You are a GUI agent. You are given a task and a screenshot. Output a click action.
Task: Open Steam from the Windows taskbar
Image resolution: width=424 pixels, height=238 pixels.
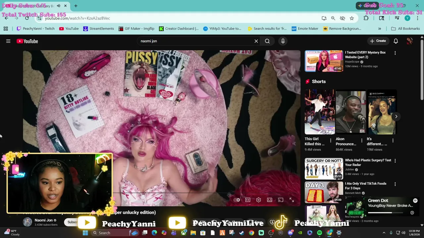[242, 233]
